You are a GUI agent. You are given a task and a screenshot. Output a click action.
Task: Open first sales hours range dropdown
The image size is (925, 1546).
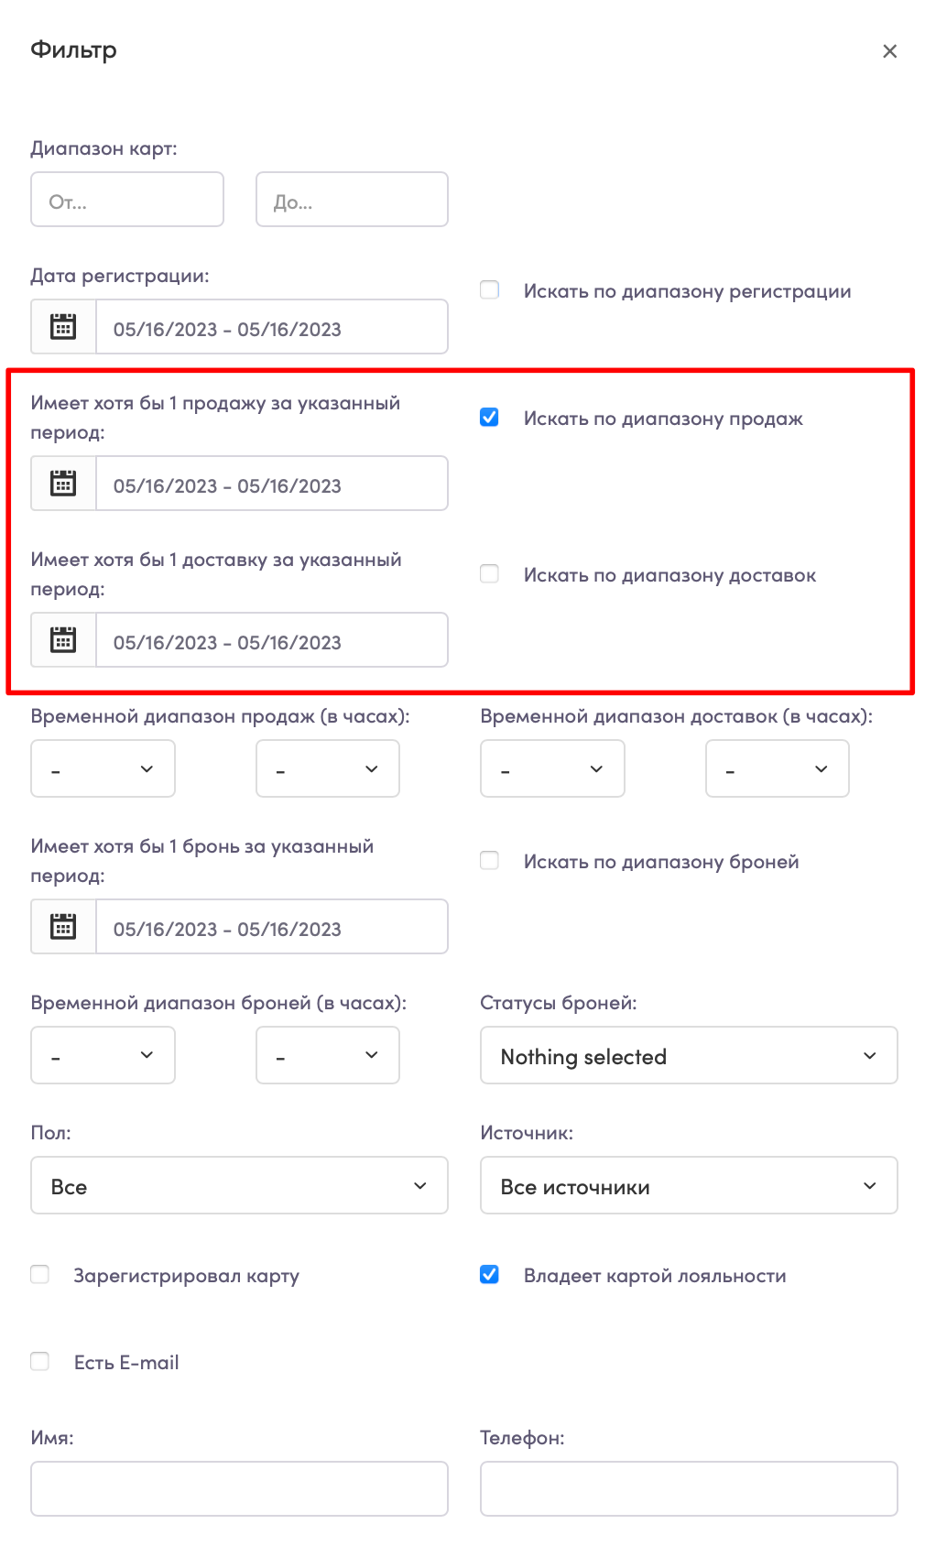point(103,768)
